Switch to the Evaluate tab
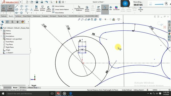 pyautogui.click(x=45, y=16)
